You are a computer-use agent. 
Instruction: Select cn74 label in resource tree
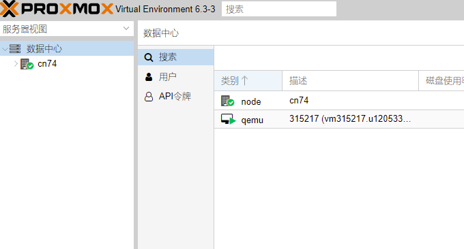point(47,64)
